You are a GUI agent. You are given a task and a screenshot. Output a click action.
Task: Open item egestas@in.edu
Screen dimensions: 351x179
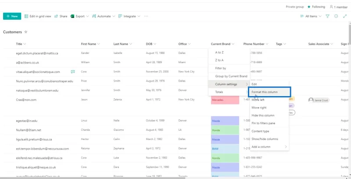(27, 121)
